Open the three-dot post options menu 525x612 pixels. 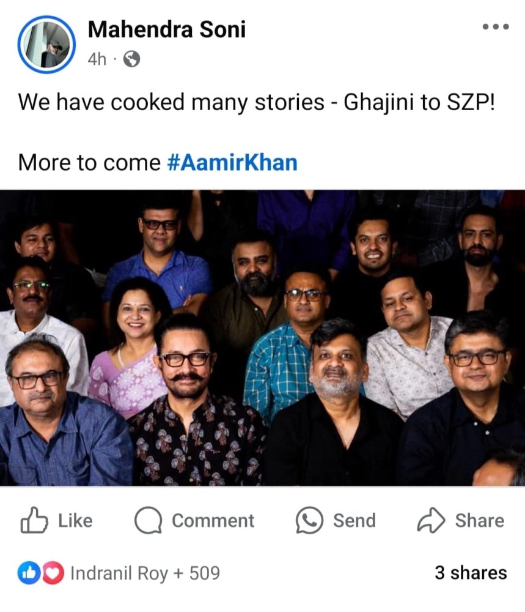click(495, 27)
